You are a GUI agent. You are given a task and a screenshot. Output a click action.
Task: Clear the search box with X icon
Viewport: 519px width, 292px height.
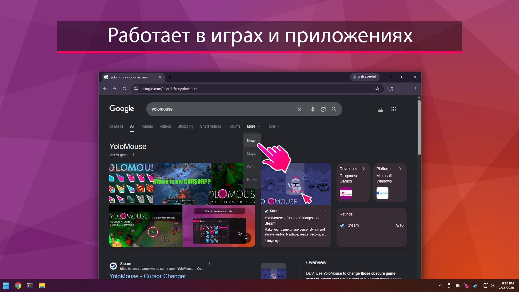pyautogui.click(x=300, y=109)
